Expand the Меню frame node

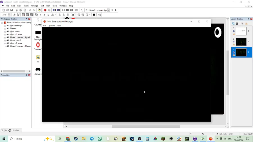point(5,29)
